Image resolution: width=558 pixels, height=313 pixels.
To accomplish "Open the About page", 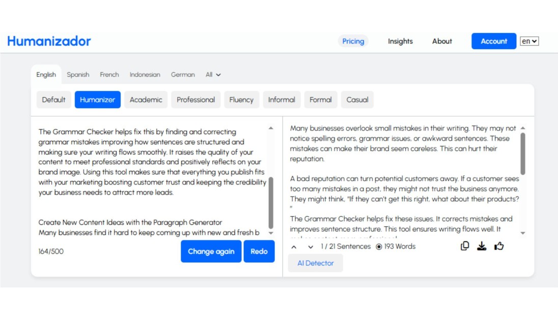I will coord(442,41).
